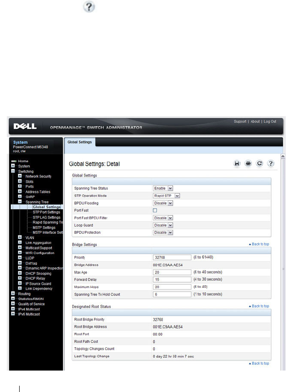286x392 pixels.
Task: Toggle the Port Fast checkbox
Action: (155, 211)
